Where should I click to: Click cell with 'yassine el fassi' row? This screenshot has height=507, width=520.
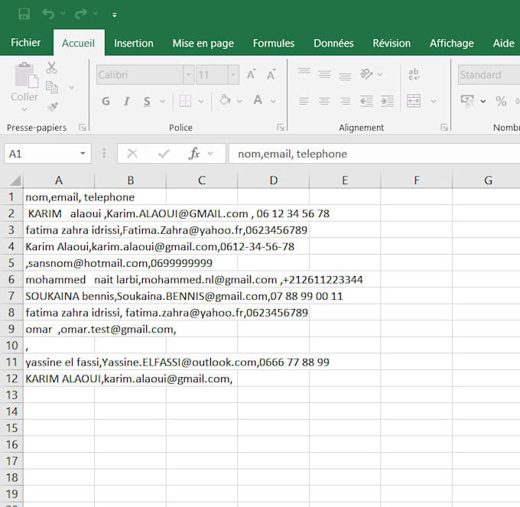point(59,362)
